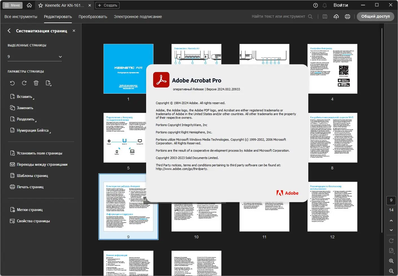Click the extract pages icon
The image size is (398, 276).
coord(48,83)
